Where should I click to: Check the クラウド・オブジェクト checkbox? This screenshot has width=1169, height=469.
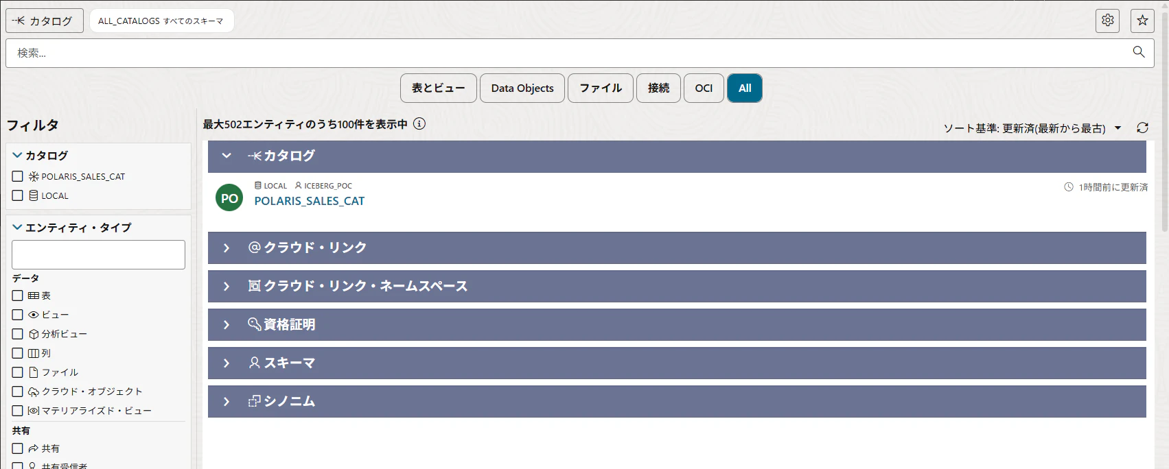[18, 392]
